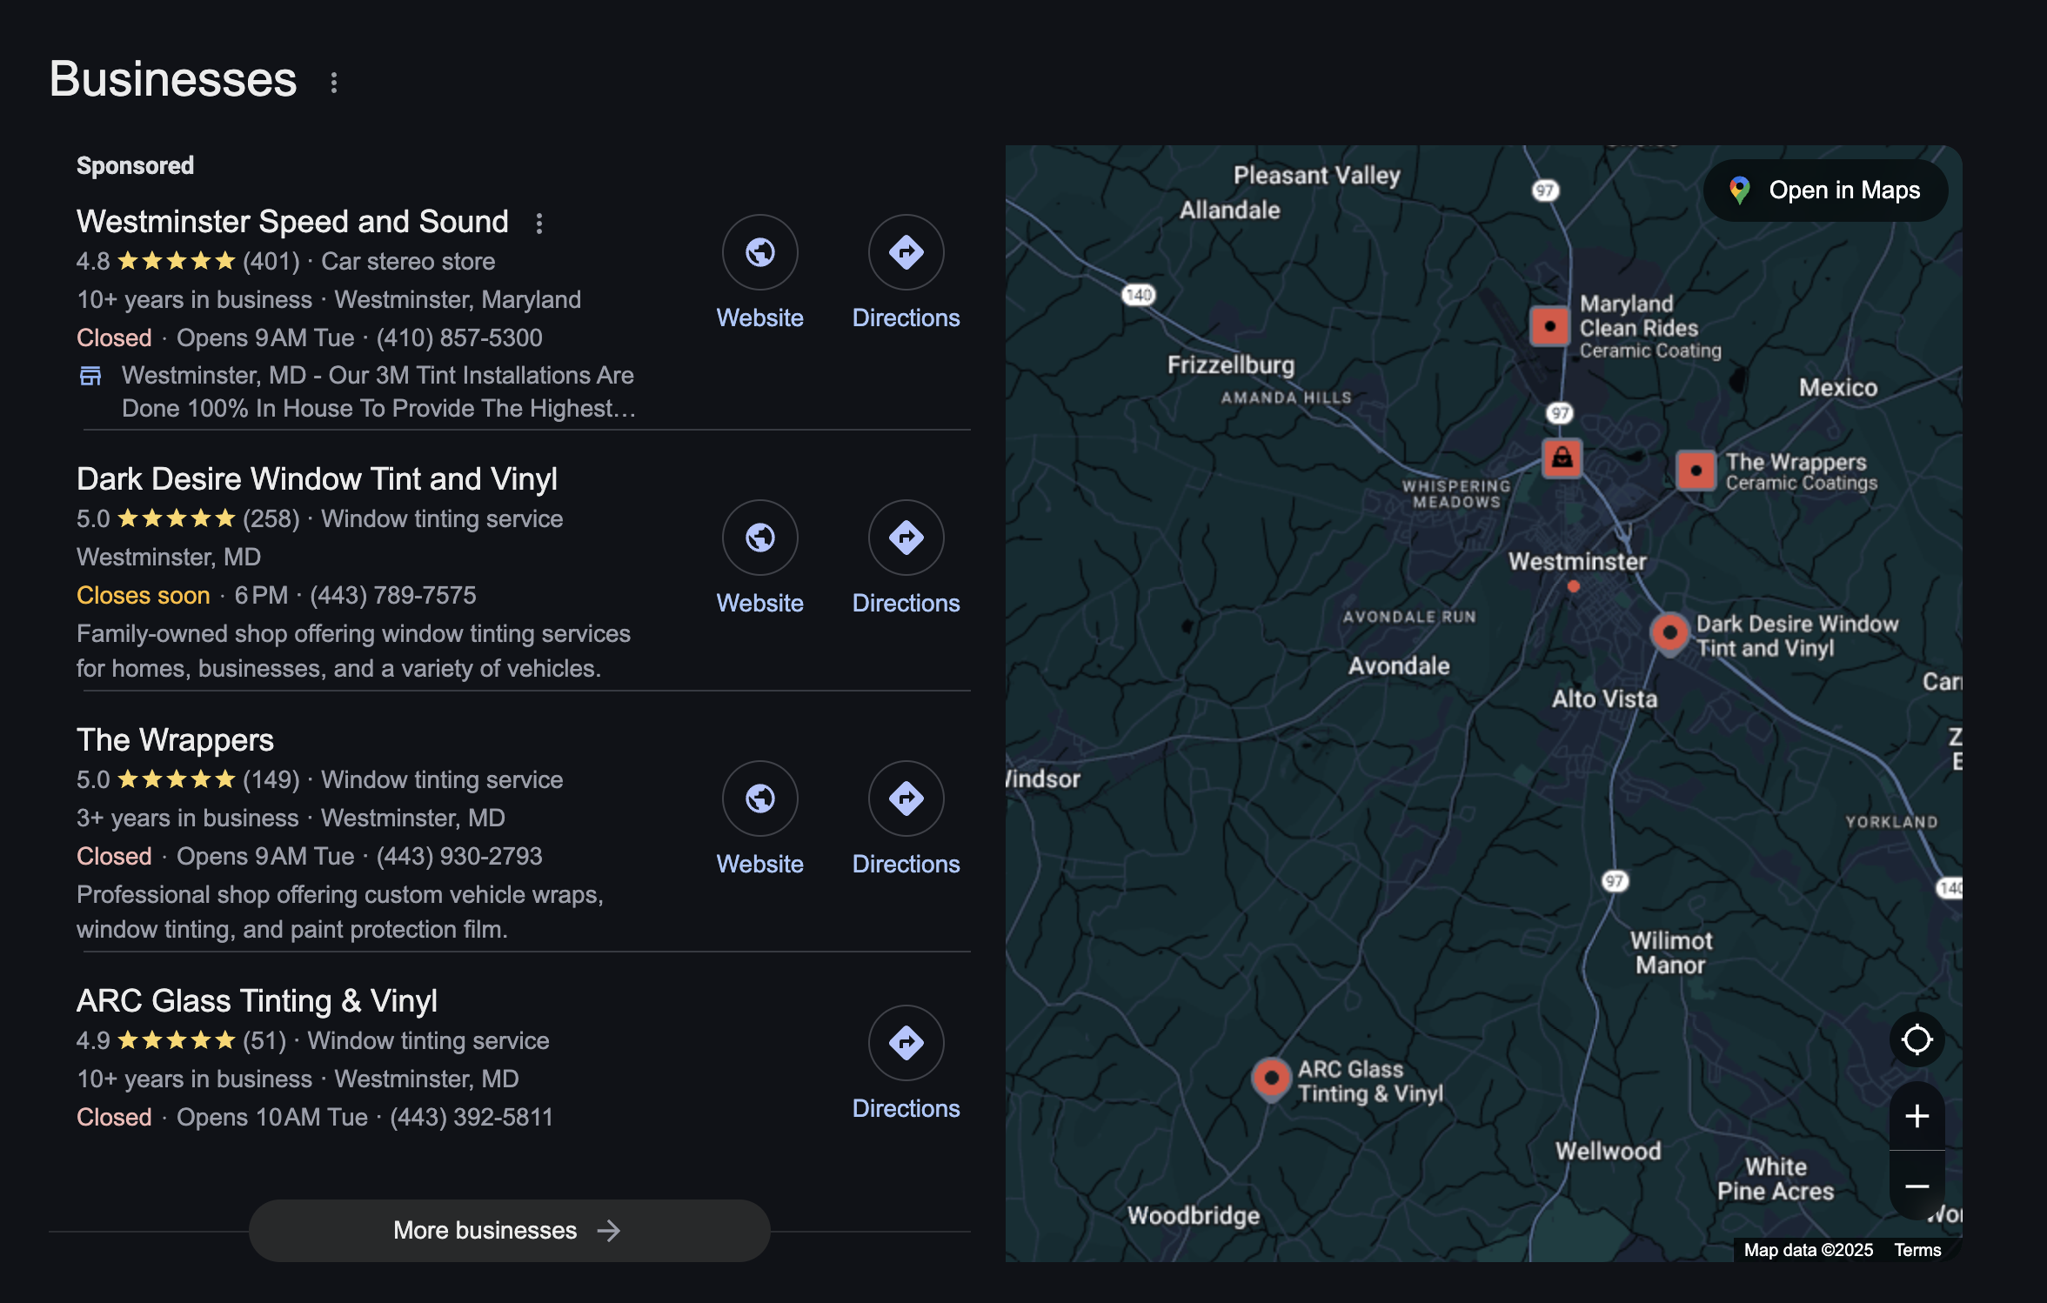Image resolution: width=2047 pixels, height=1303 pixels.
Task: Open options menu for Westminster Speed and Sound
Action: [539, 224]
